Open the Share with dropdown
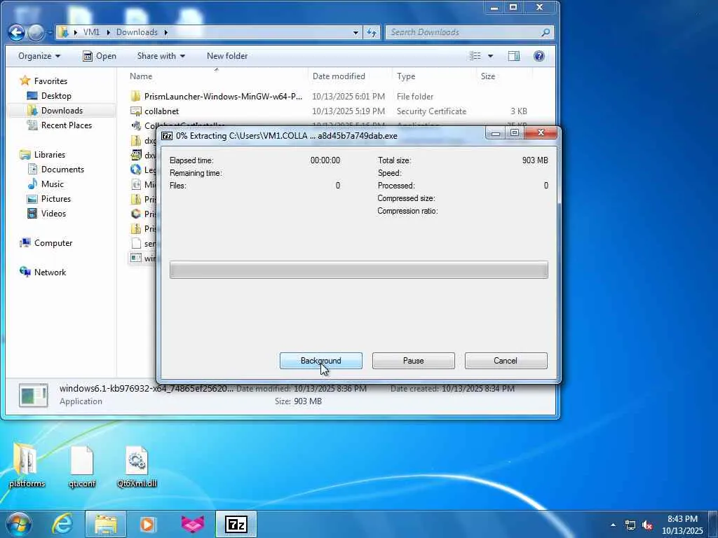The height and width of the screenshot is (538, 718). click(x=161, y=56)
